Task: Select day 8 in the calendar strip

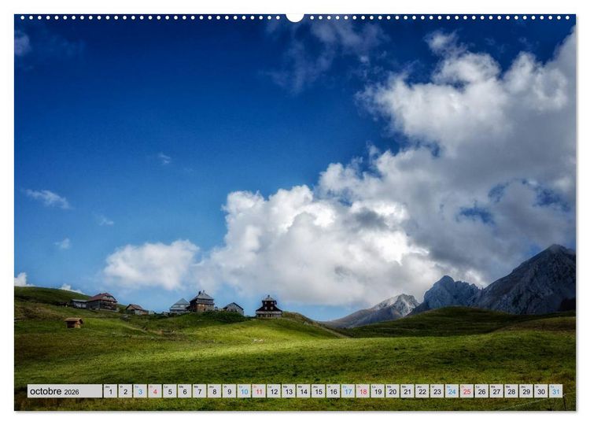Action: coord(215,391)
